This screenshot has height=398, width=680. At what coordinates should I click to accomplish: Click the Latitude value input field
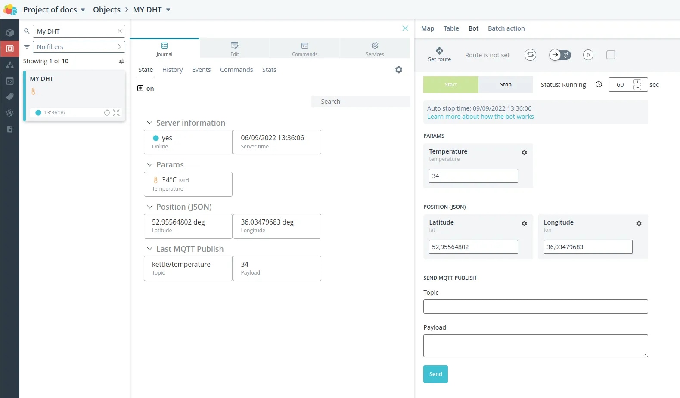(x=473, y=247)
